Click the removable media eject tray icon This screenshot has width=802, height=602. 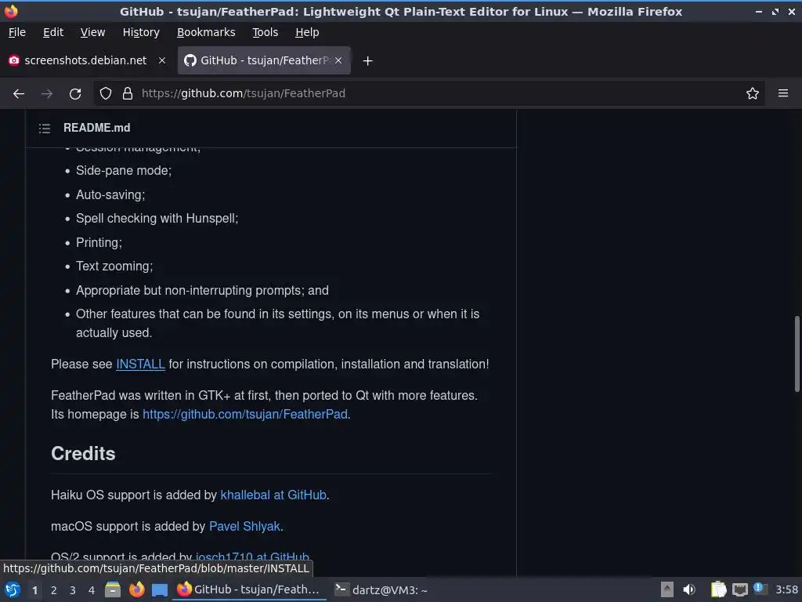coord(667,589)
